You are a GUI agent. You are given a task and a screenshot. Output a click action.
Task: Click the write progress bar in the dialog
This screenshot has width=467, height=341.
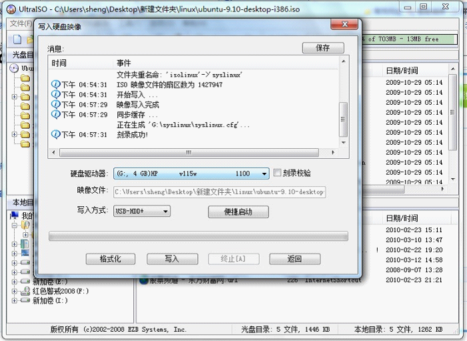[199, 236]
